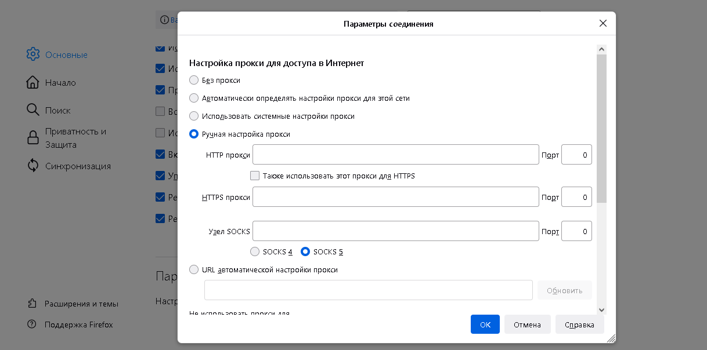Viewport: 707px width, 350px height.
Task: Enable Также использовать этот прокси для HTTPS
Action: coord(254,176)
